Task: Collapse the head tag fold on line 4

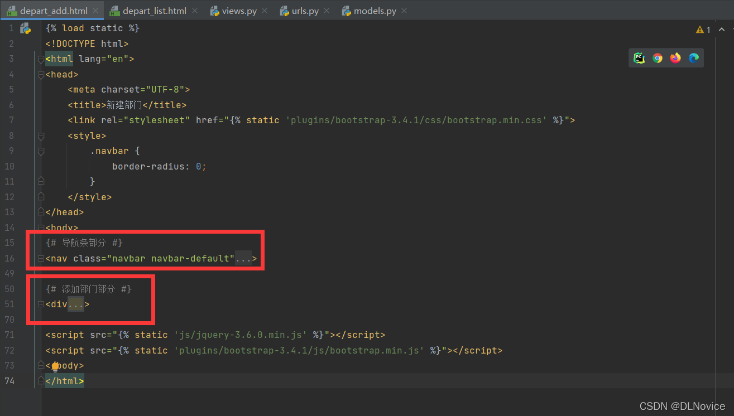Action: pos(41,74)
